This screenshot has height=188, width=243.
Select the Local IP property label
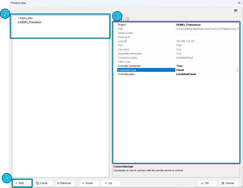122,41
